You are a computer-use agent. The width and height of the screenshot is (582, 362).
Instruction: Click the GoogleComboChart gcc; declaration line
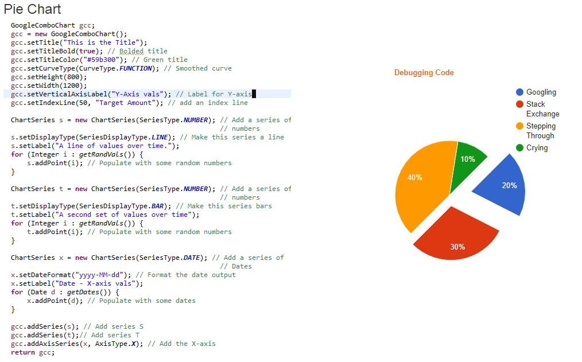tap(53, 25)
